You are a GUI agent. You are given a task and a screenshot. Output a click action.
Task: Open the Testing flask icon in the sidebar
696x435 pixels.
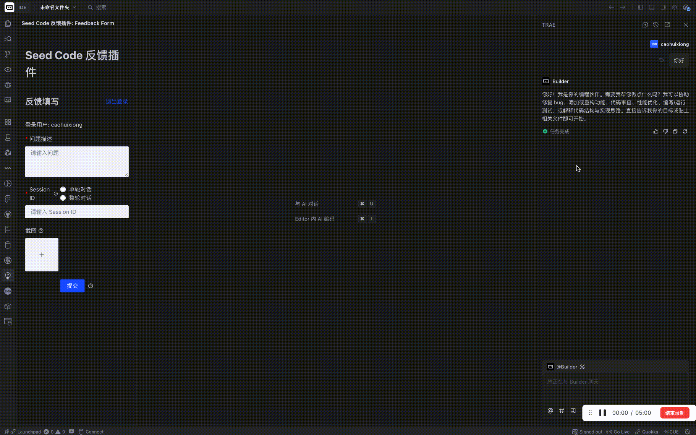coord(8,137)
